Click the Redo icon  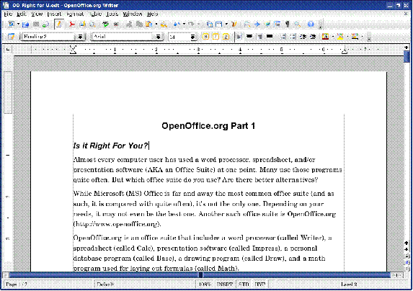192,24
